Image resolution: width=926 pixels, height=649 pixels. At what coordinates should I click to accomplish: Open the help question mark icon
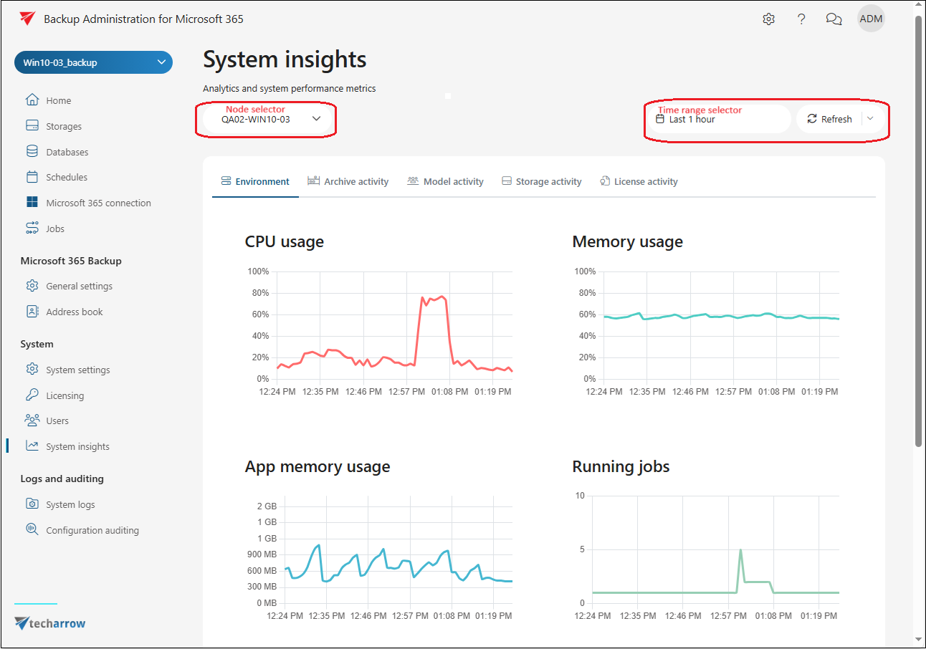tap(801, 19)
